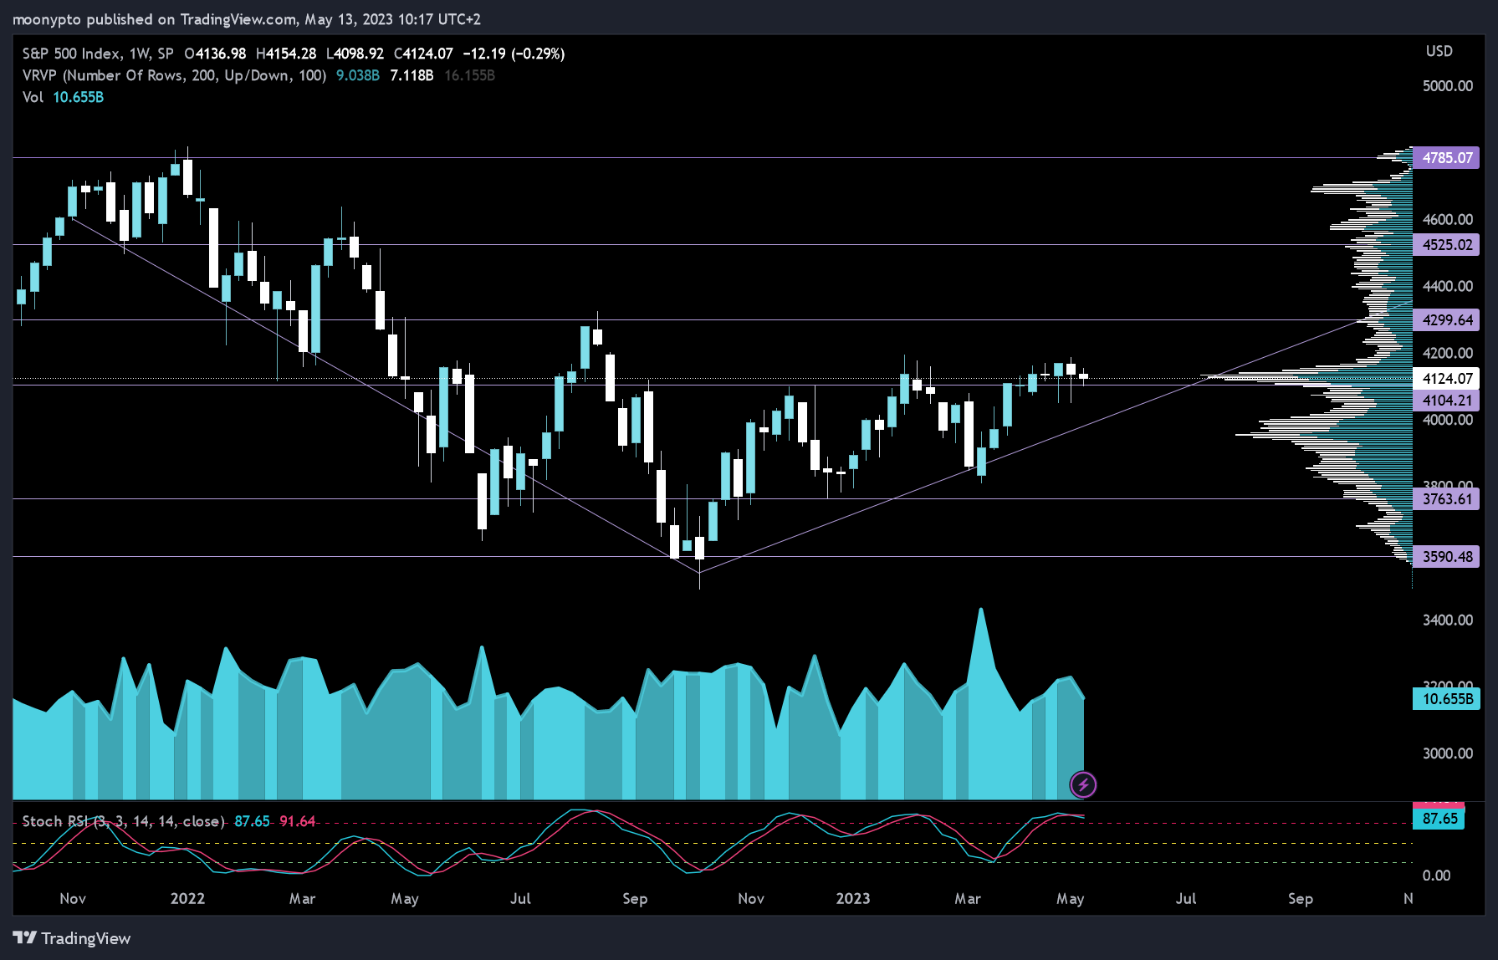Screen dimensions: 1498x960
Task: Click the Sep 2022 time axis label
Action: click(x=635, y=898)
